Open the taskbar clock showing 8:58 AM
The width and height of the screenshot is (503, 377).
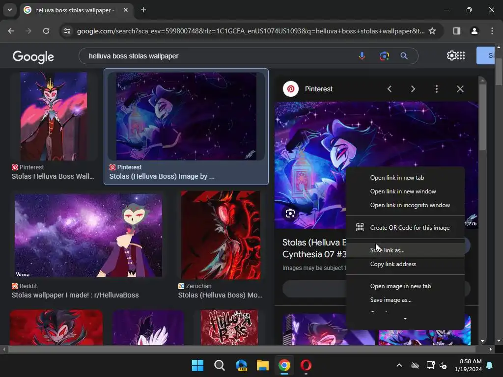point(468,365)
